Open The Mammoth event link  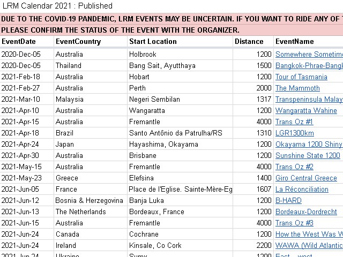click(297, 88)
